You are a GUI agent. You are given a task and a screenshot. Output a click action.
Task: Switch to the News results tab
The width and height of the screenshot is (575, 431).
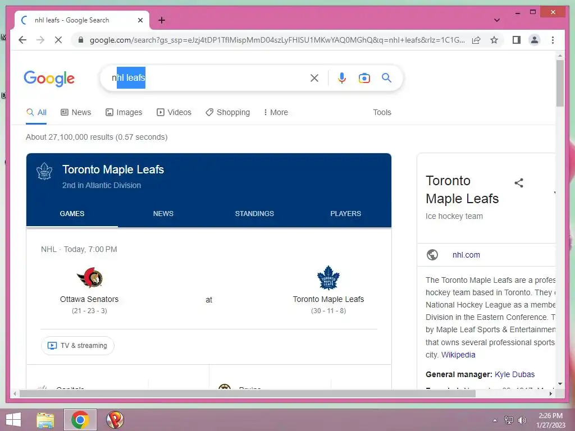[76, 112]
